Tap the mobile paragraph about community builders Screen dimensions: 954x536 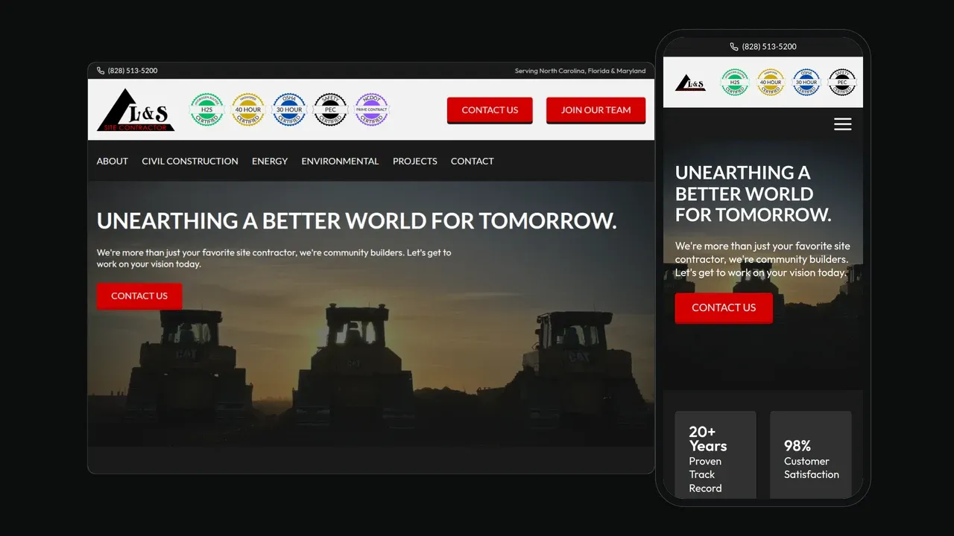(x=762, y=259)
